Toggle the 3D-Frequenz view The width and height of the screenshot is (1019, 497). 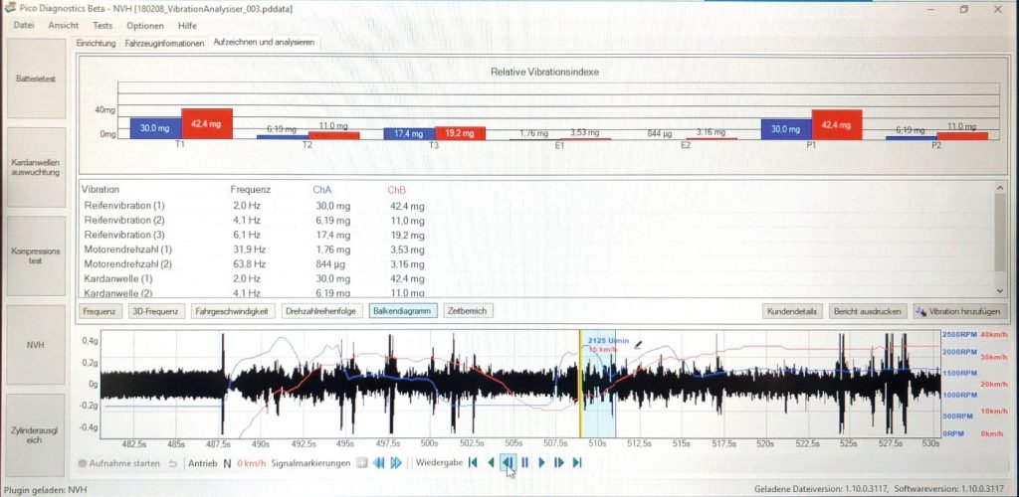tap(157, 311)
